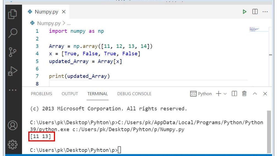
Task: Click the code minimap preview
Action: (258, 29)
